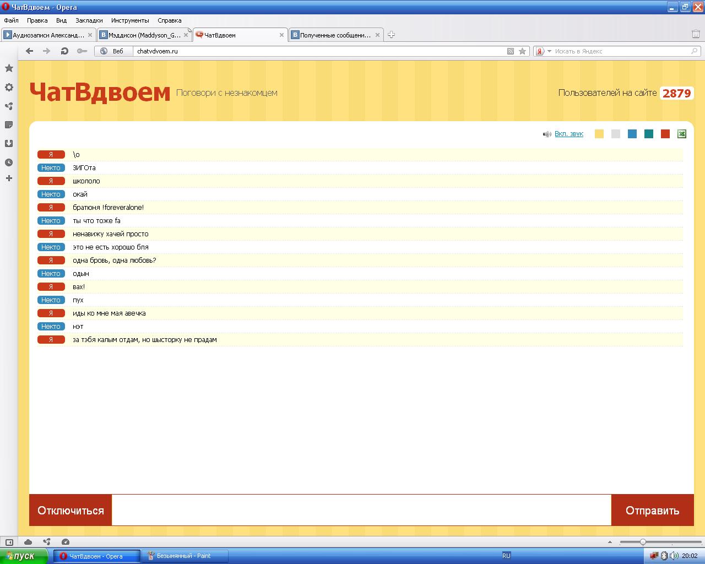705x564 pixels.
Task: Go back with the browser back arrow
Action: [30, 51]
